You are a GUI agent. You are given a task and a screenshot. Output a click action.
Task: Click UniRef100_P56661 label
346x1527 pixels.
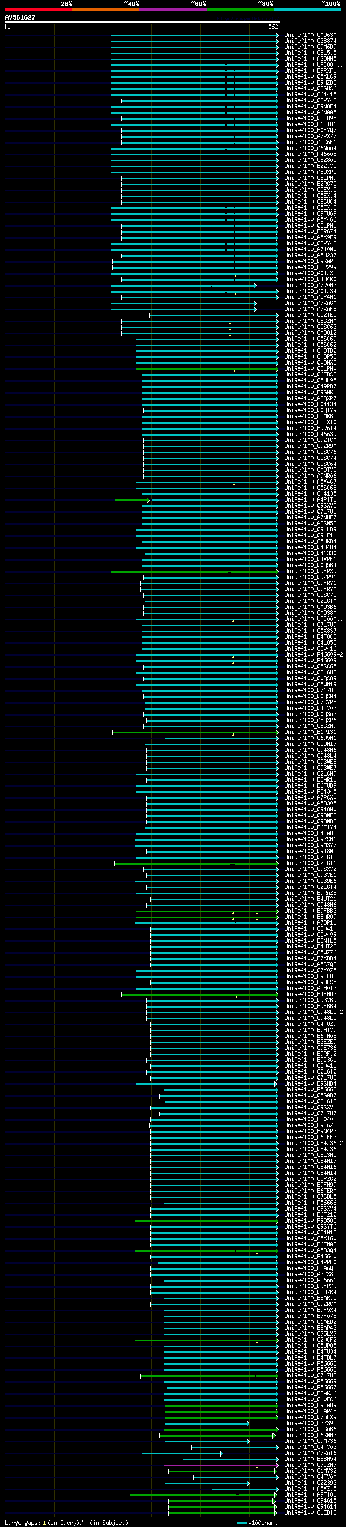pyautogui.click(x=310, y=1280)
